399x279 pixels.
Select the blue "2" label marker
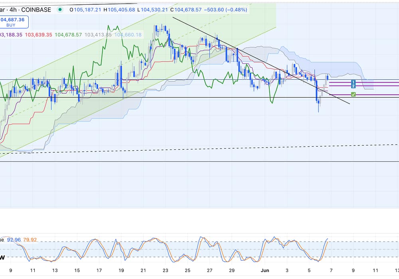353,86
